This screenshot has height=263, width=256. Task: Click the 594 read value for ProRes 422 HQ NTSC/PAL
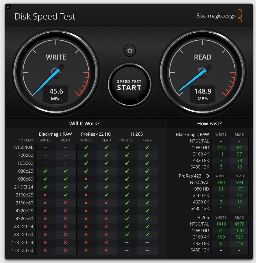point(239,183)
